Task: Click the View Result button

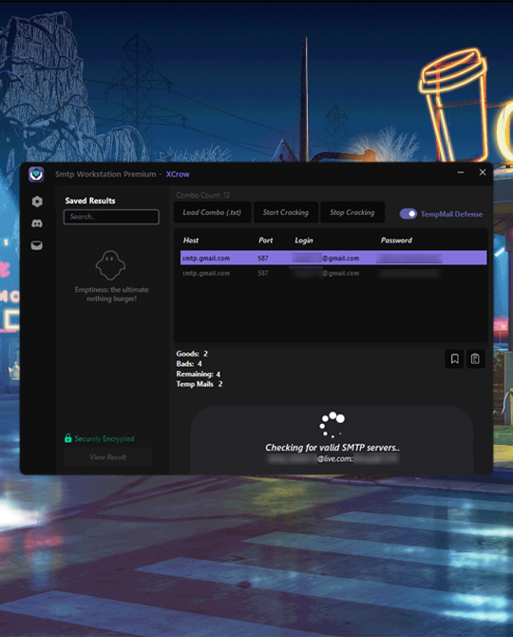Action: tap(108, 457)
